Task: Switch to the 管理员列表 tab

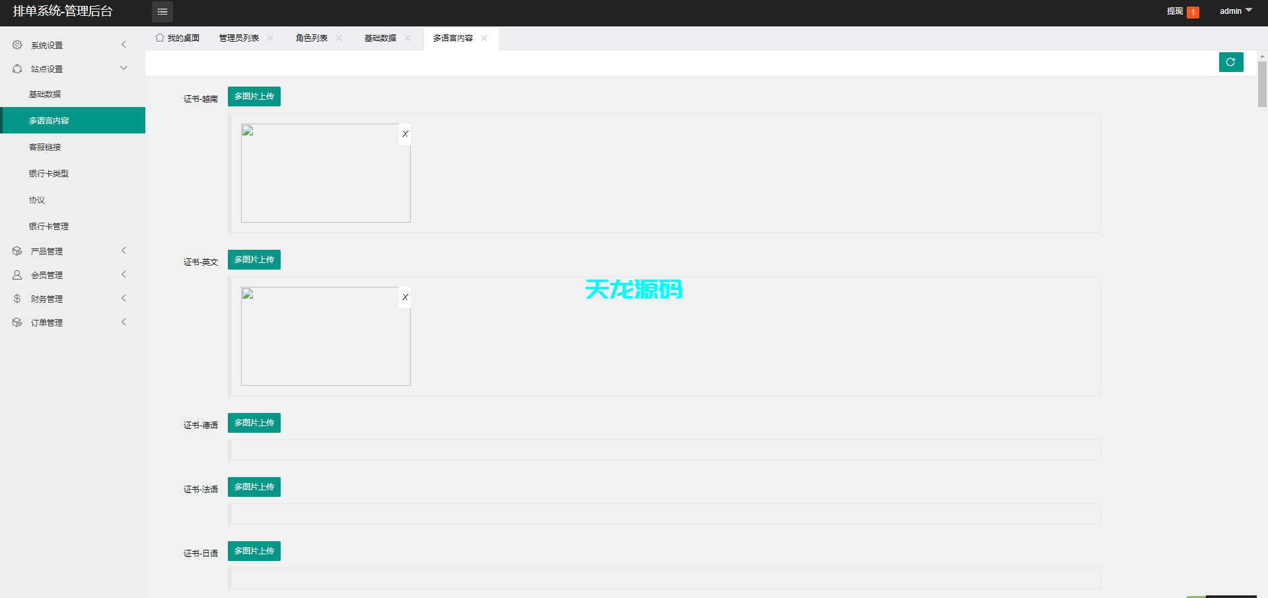Action: pos(239,38)
